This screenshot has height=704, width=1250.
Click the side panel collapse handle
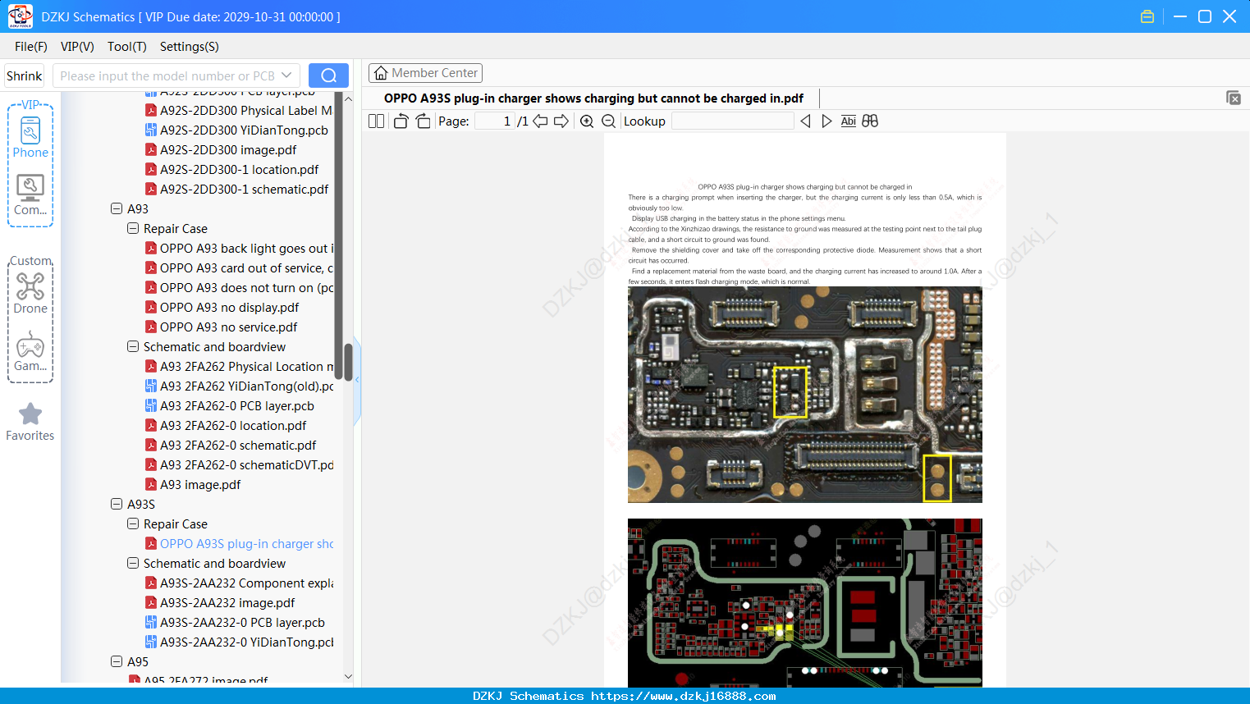(x=357, y=381)
